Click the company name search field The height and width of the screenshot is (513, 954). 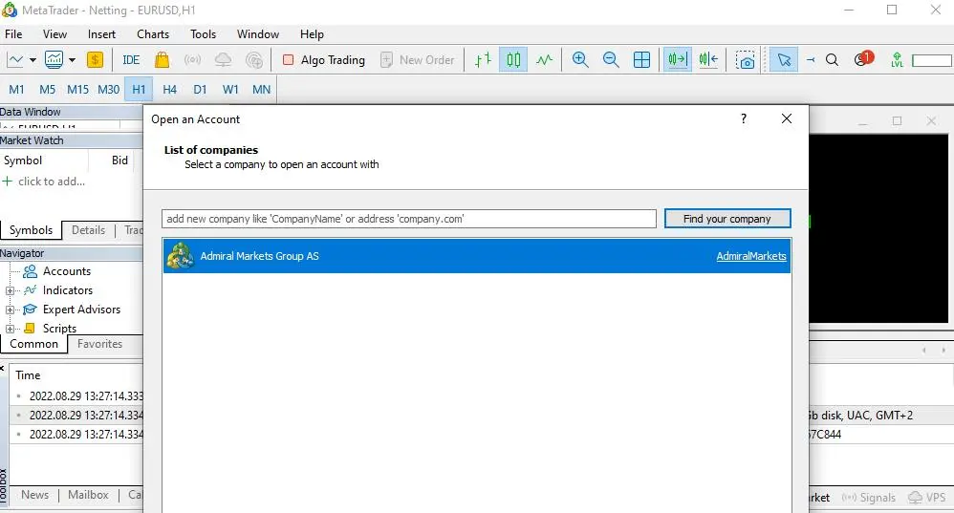[409, 219]
